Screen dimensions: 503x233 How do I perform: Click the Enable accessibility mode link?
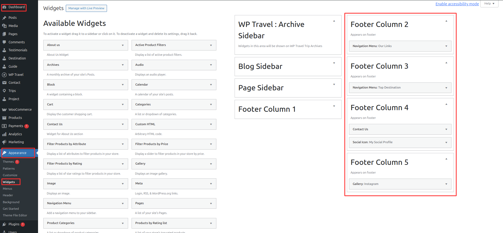(457, 4)
